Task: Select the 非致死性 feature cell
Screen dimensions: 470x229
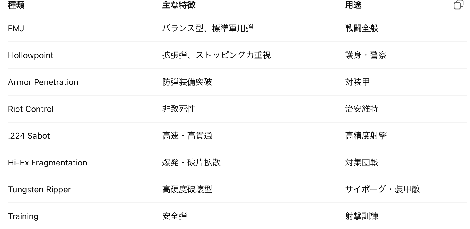Action: point(178,109)
